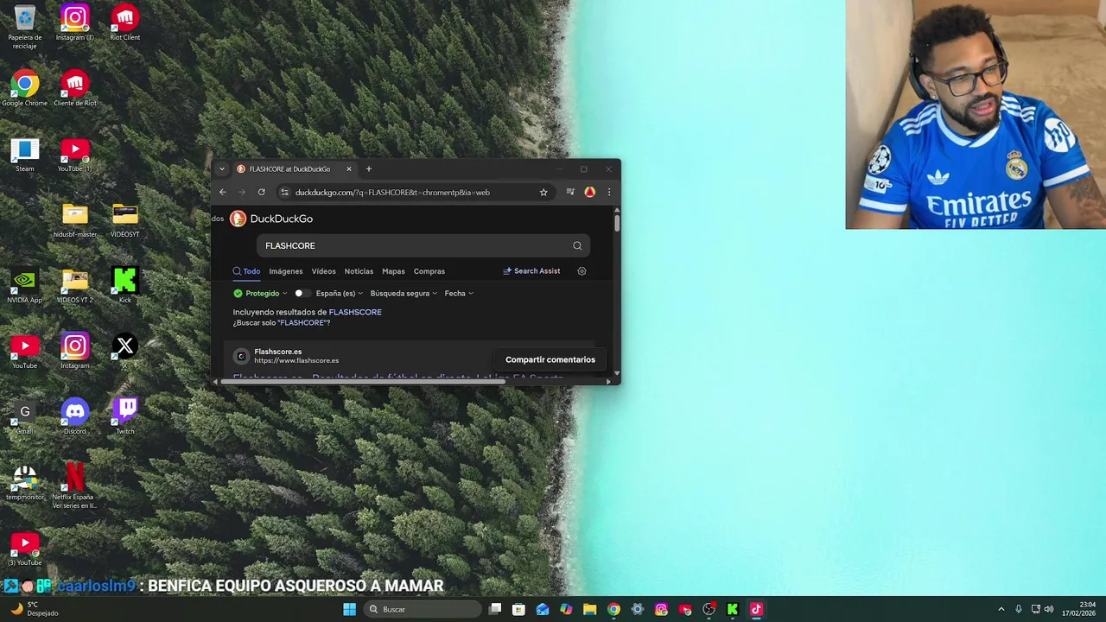Viewport: 1106px width, 622px height.
Task: Switch to the Compras tab
Action: click(x=429, y=271)
